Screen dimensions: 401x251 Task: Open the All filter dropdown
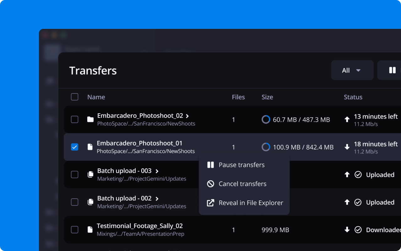pyautogui.click(x=352, y=70)
